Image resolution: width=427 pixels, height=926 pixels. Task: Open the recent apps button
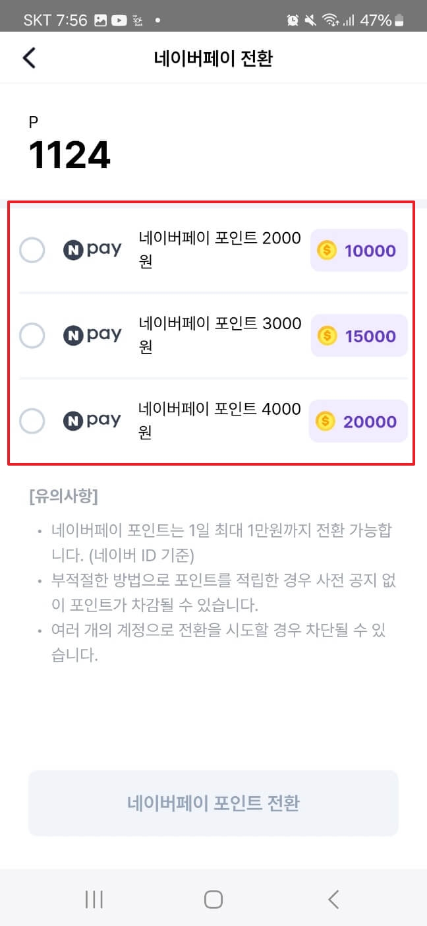94,898
